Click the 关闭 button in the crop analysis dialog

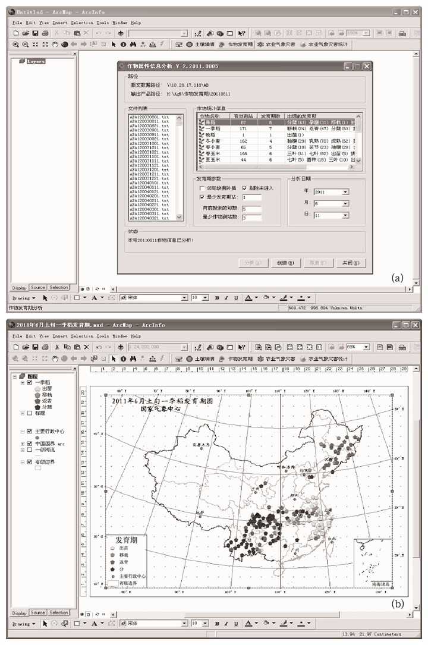(x=350, y=263)
